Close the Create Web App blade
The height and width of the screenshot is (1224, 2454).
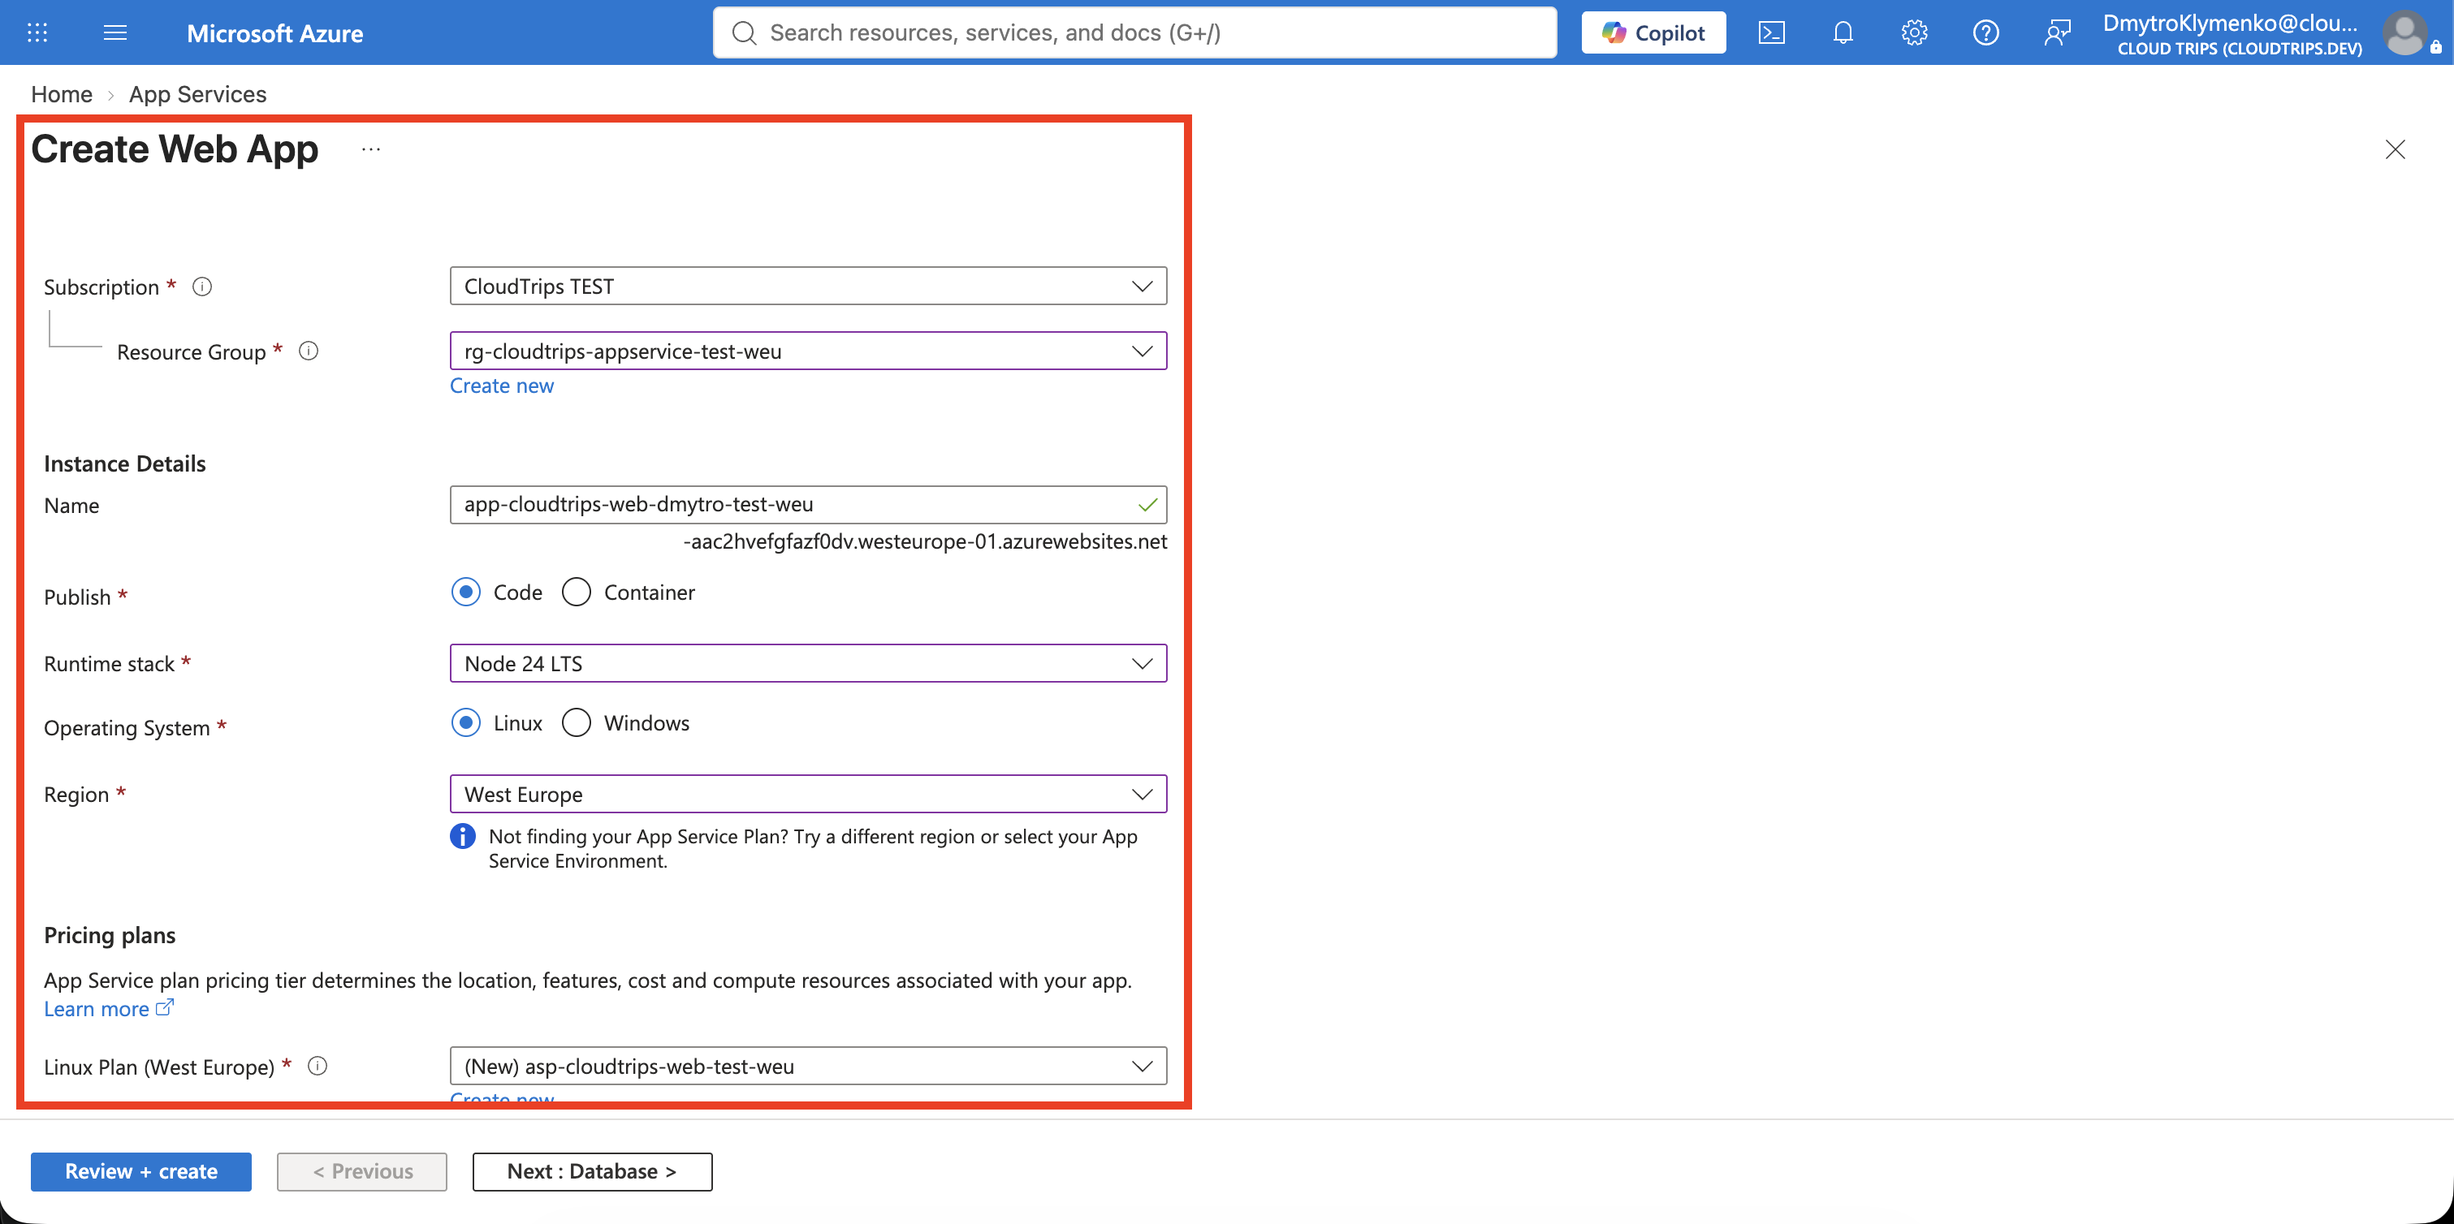(2395, 149)
